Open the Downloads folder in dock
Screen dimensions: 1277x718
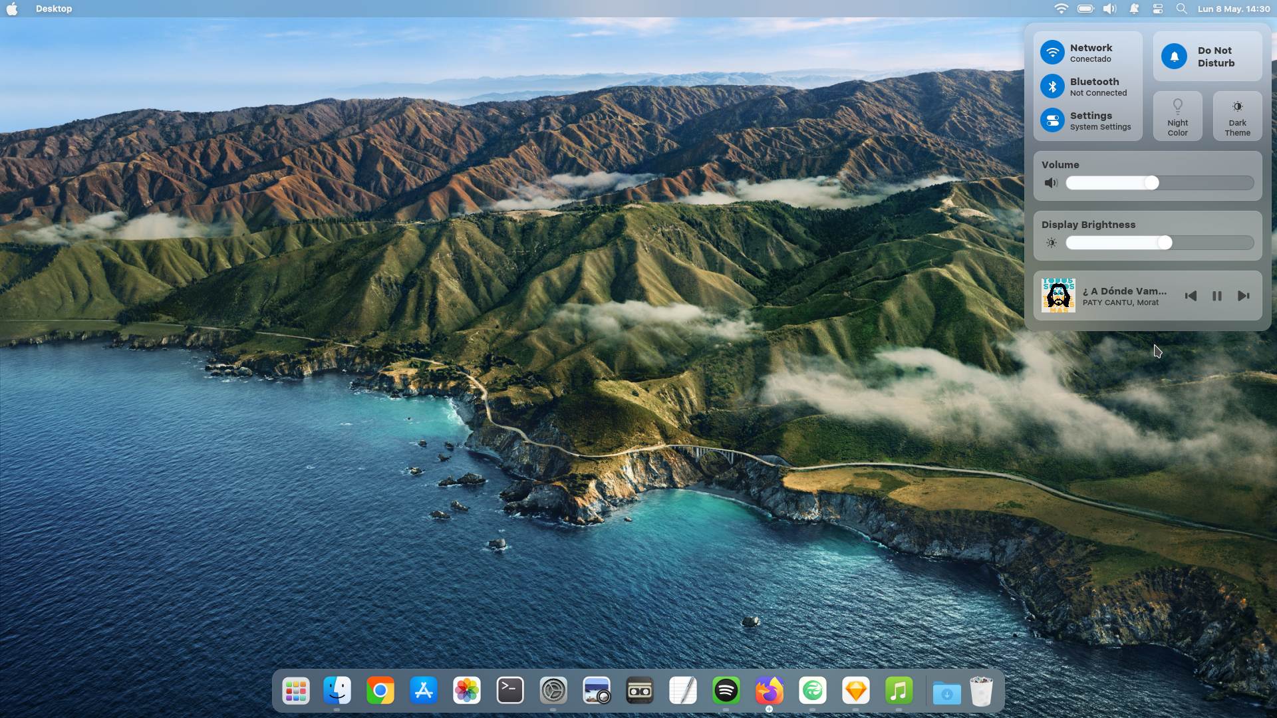click(x=946, y=693)
